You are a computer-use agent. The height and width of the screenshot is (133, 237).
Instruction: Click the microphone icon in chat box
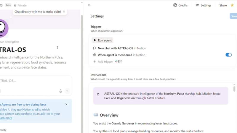[60, 91]
